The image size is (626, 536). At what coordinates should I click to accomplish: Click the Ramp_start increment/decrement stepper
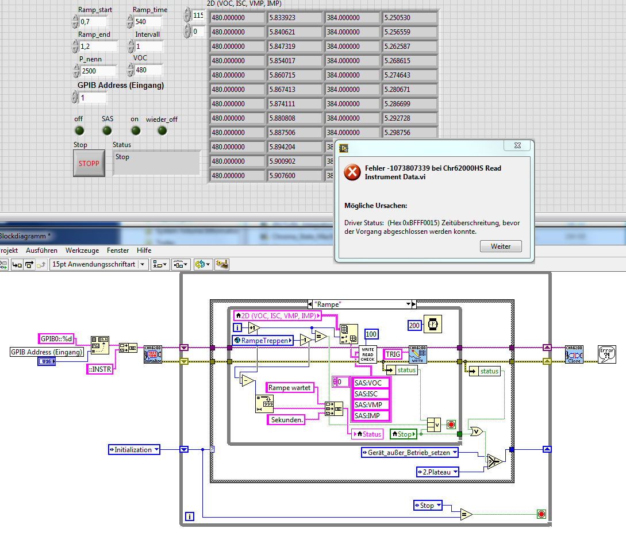pyautogui.click(x=75, y=22)
